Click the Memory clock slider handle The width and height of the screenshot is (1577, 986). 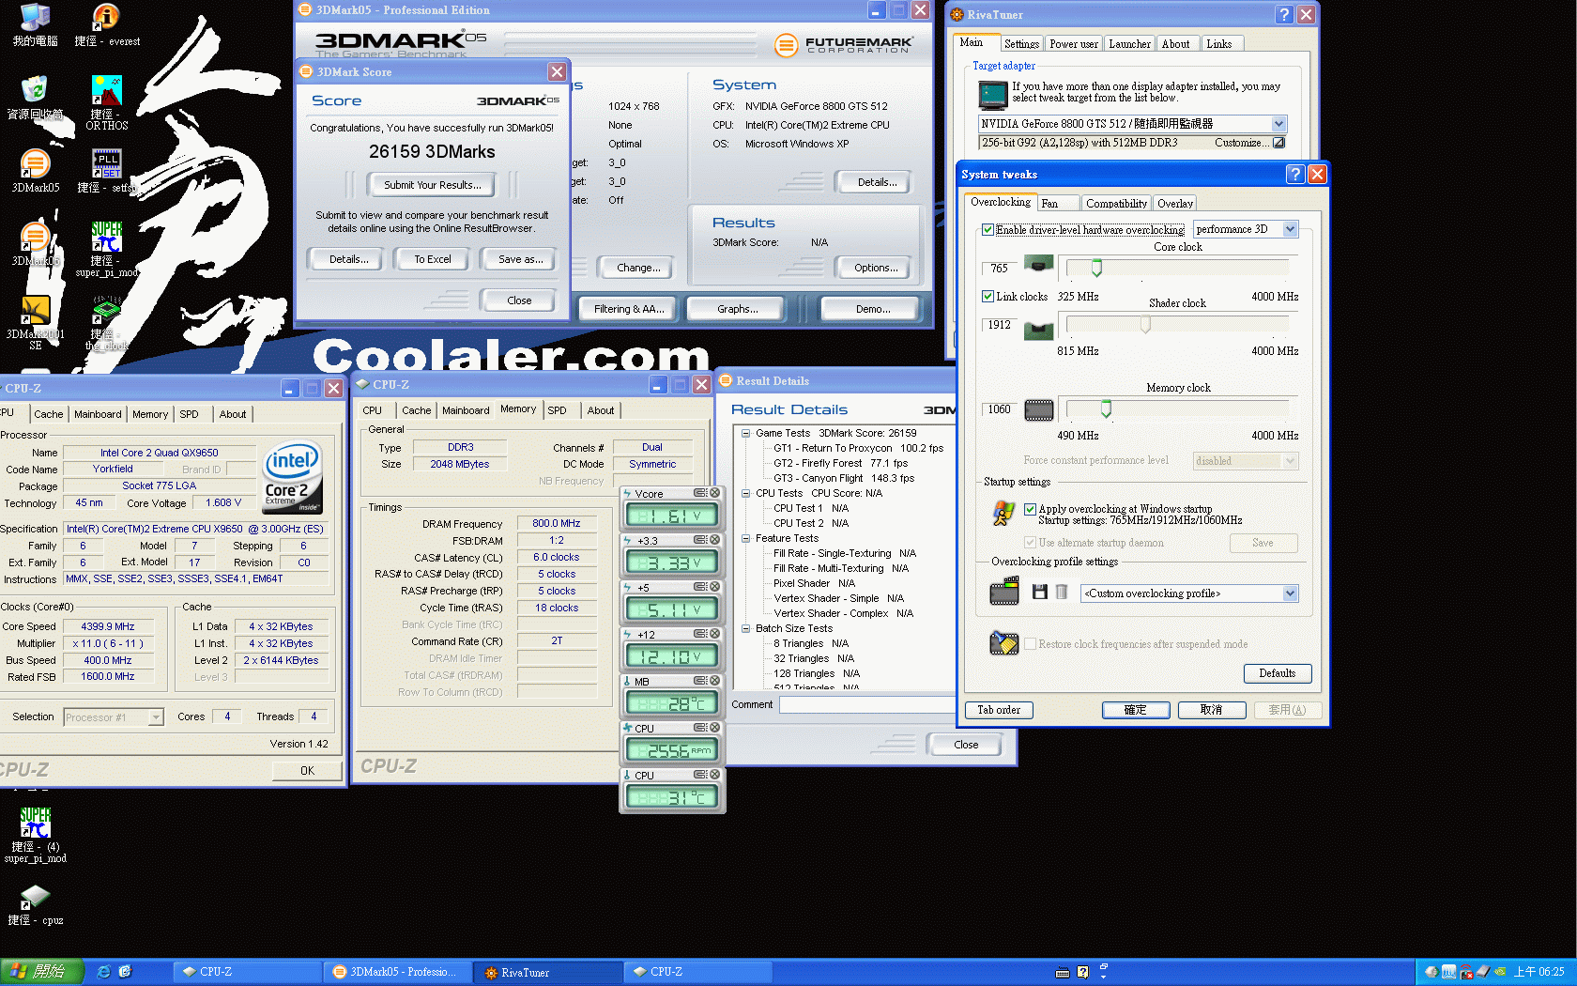pyautogui.click(x=1106, y=409)
